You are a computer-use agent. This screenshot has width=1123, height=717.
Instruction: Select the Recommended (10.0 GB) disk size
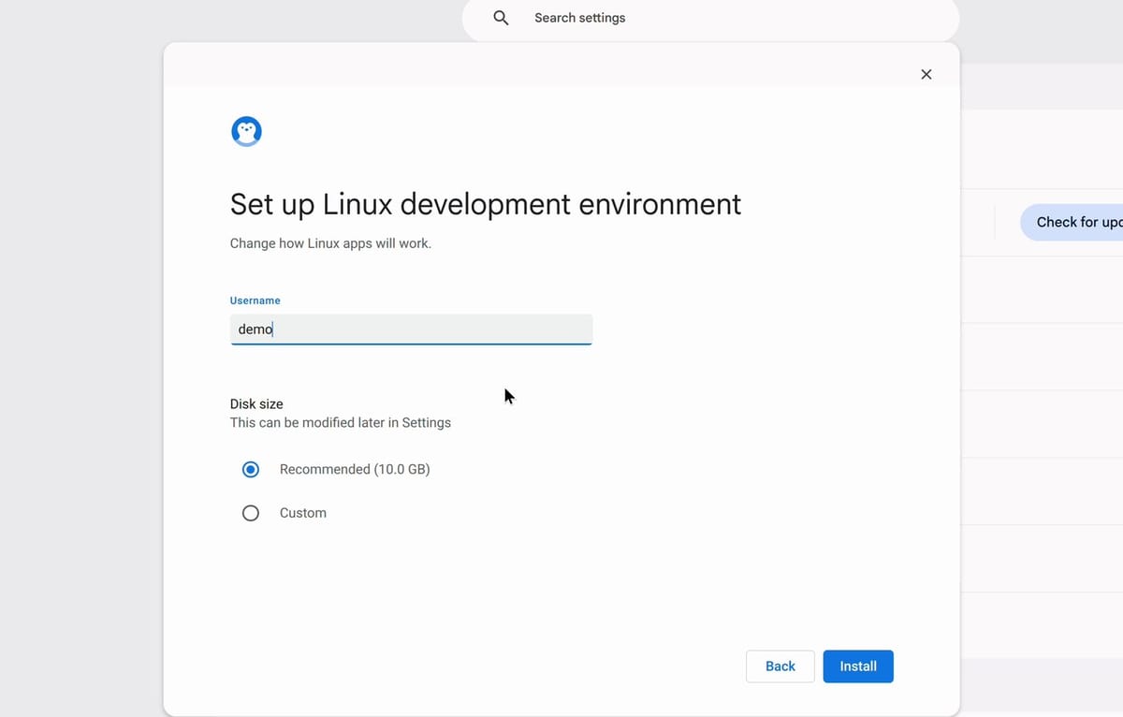tap(251, 469)
